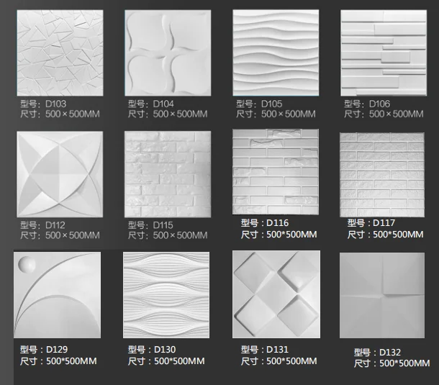Select the 500*500MM text below D117

pyautogui.click(x=398, y=235)
